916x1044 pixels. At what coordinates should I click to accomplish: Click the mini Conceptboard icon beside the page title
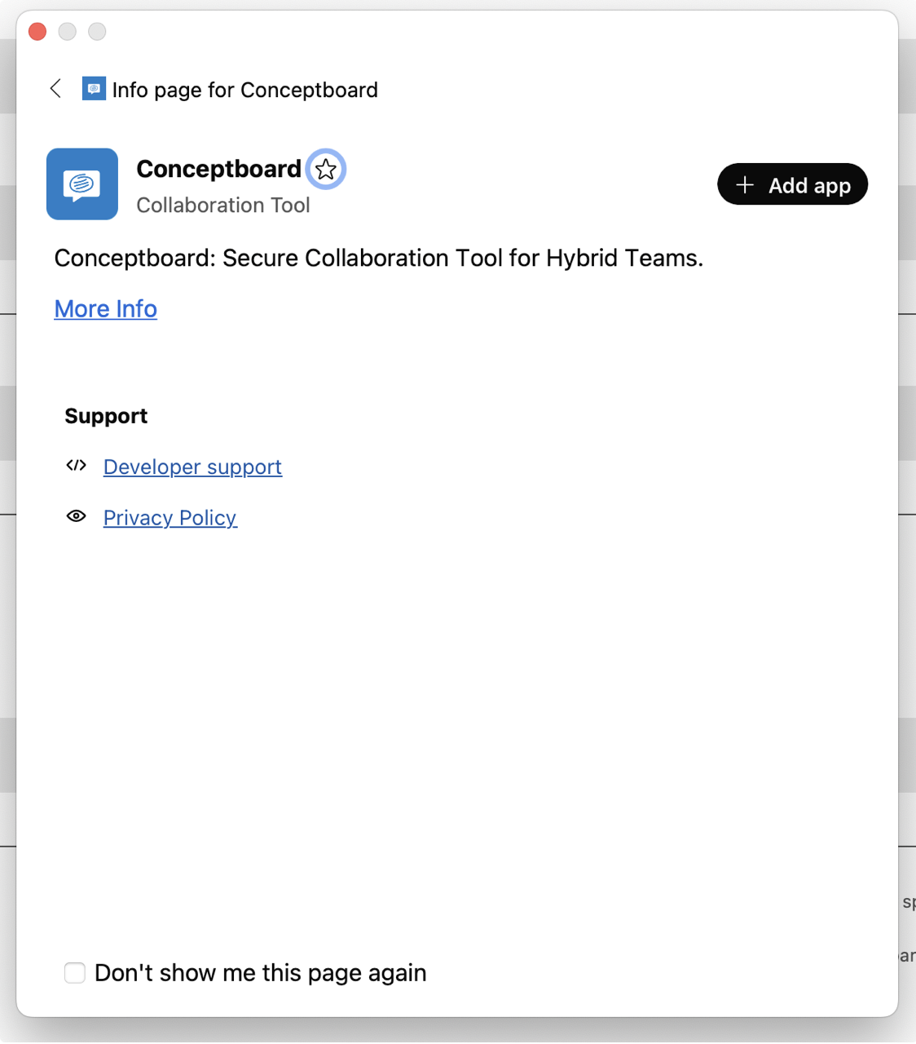(94, 89)
